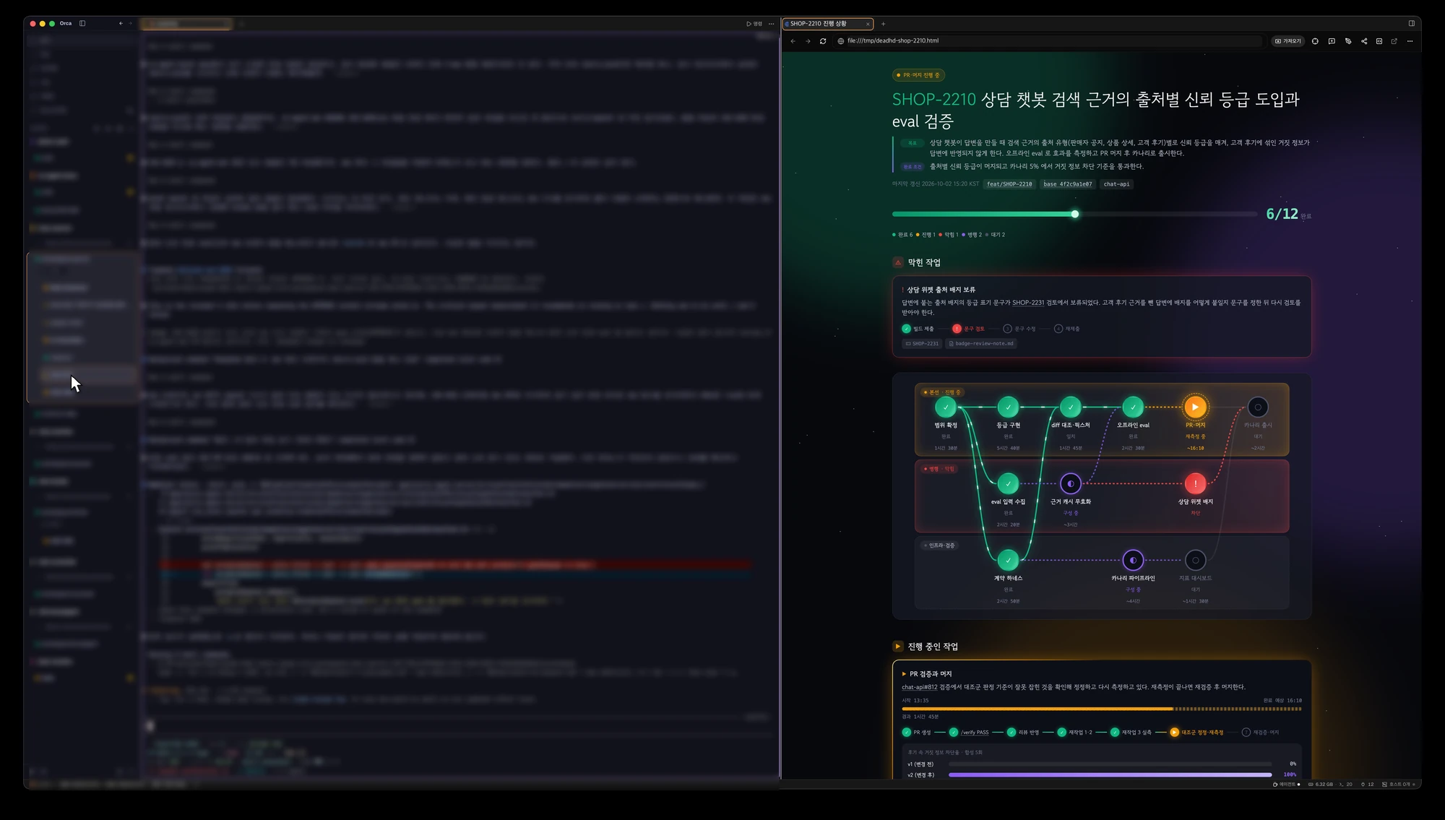The width and height of the screenshot is (1445, 820).
Task: Select the 범위 확정 completed node
Action: (x=945, y=407)
